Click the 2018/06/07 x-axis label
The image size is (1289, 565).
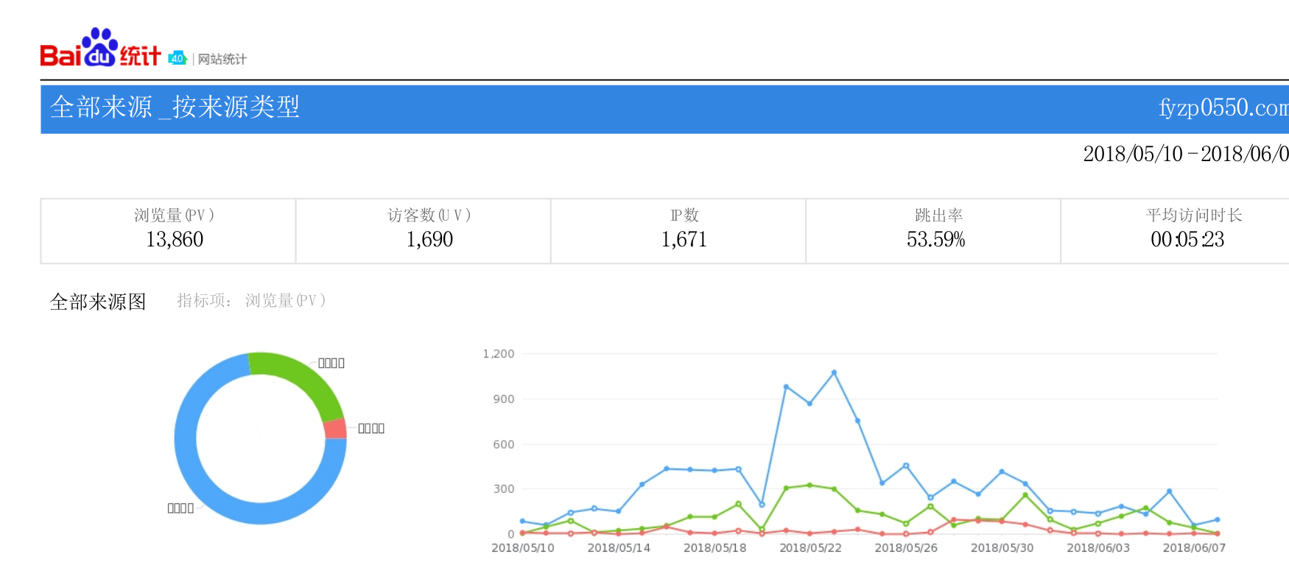pyautogui.click(x=1194, y=547)
